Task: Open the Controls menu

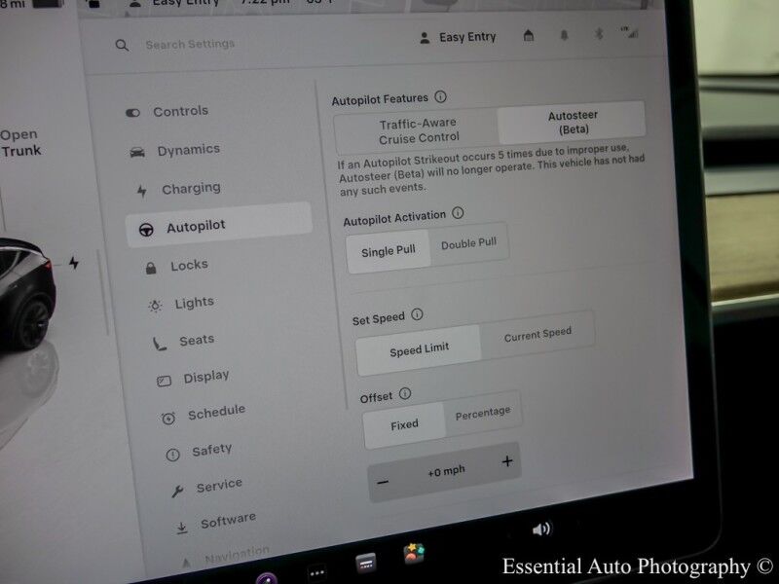Action: click(167, 111)
